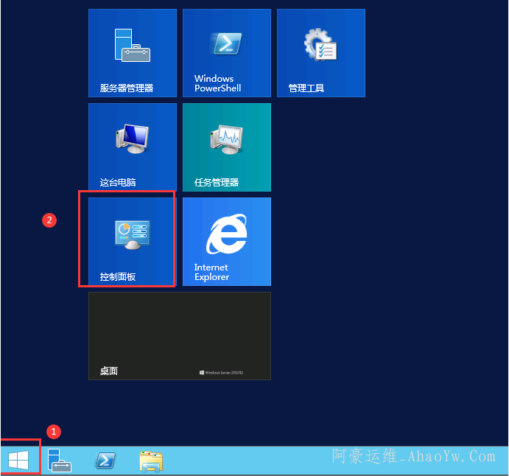
Task: Open File Explorer from the taskbar
Action: (x=151, y=461)
